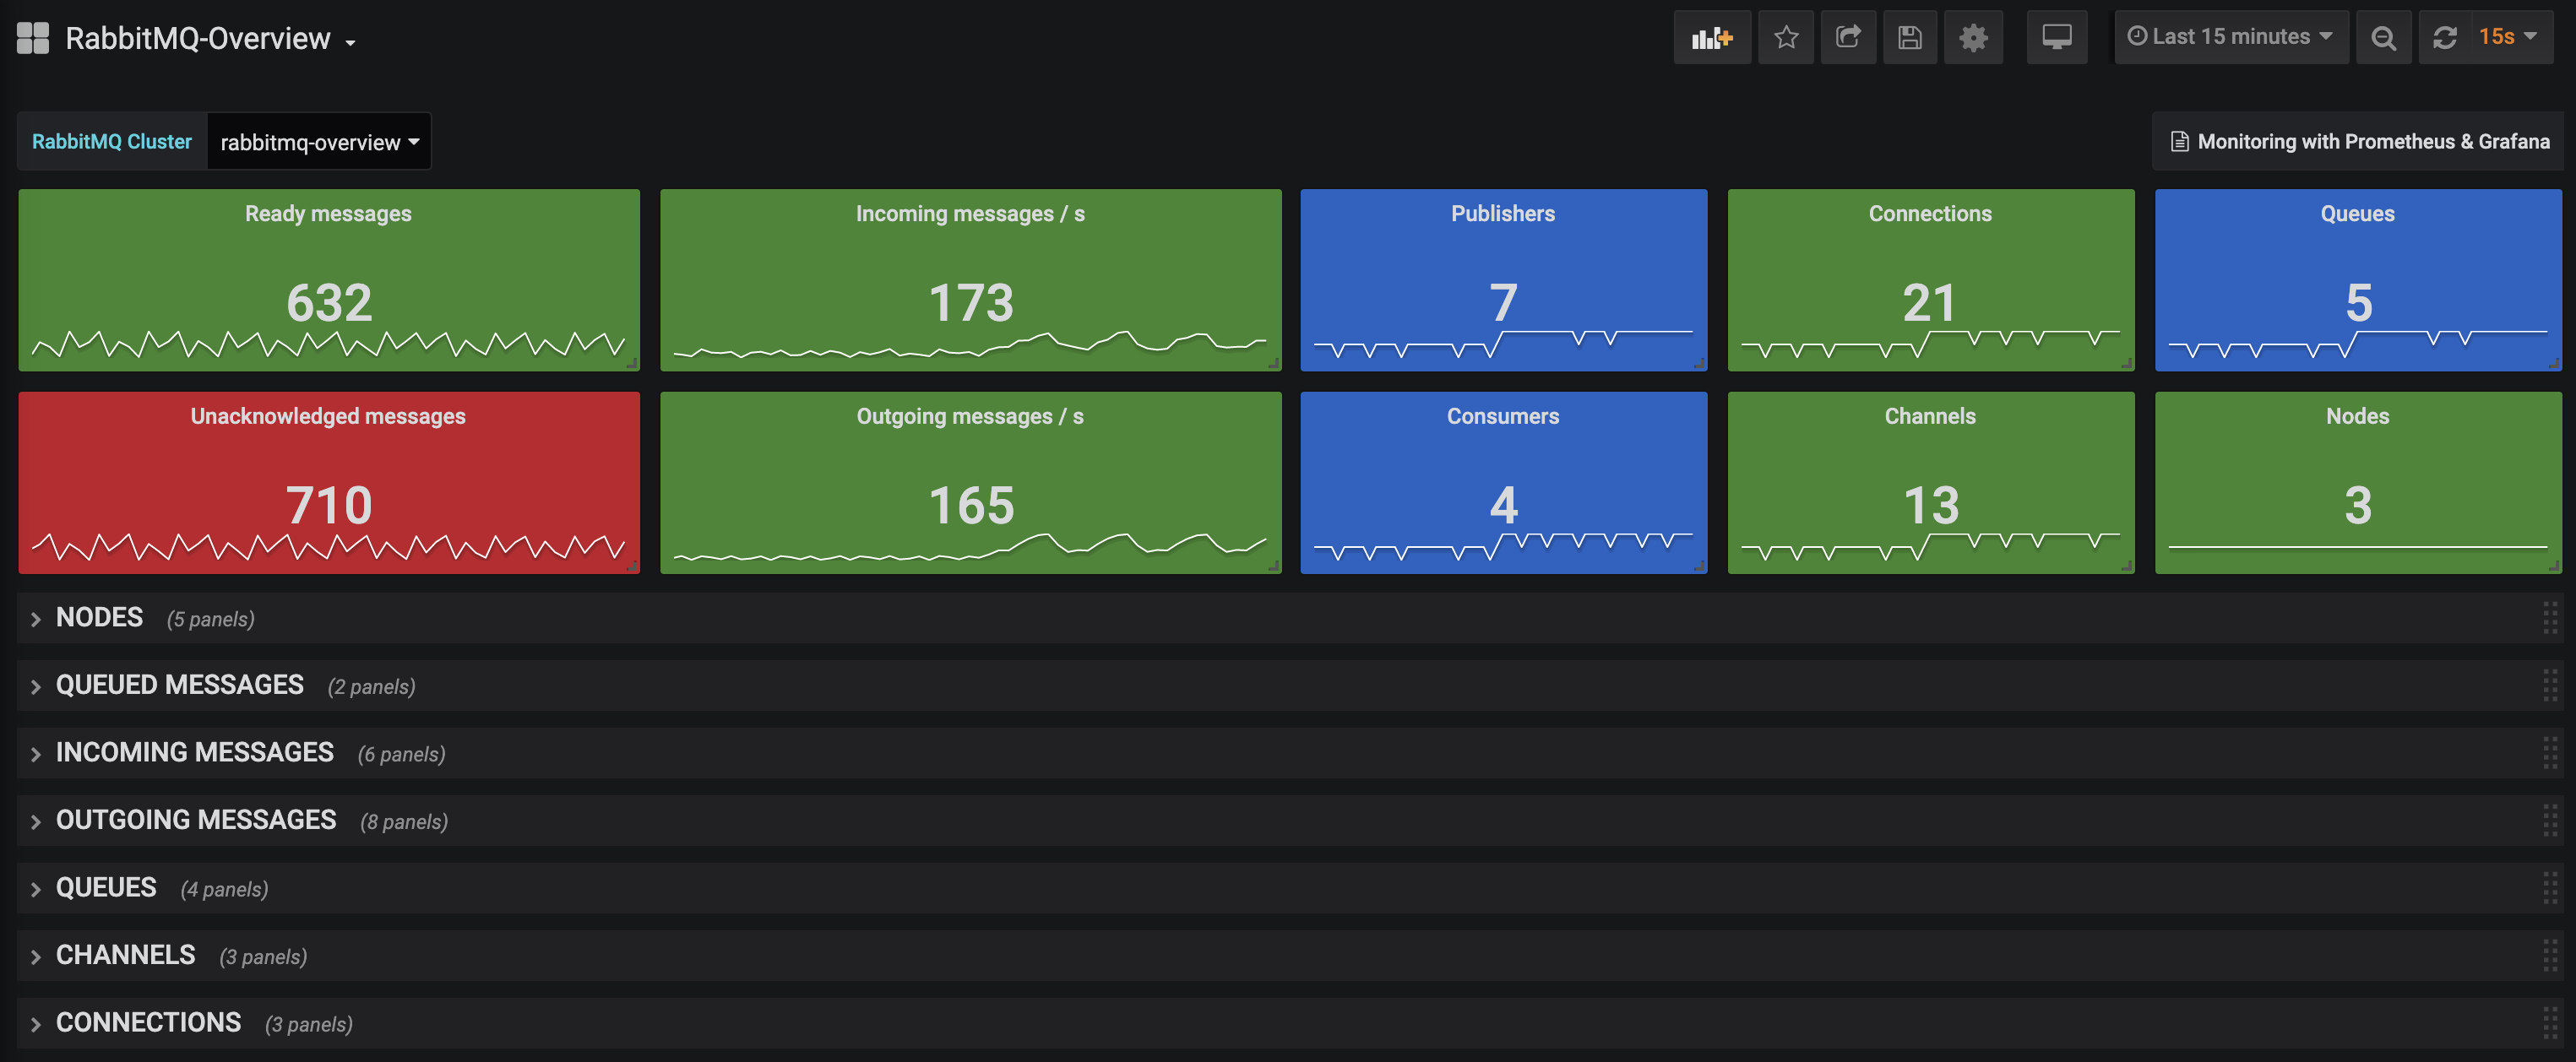Open the Last 15 minutes time picker
Screen dimensions: 2576x1062
(x=2230, y=37)
